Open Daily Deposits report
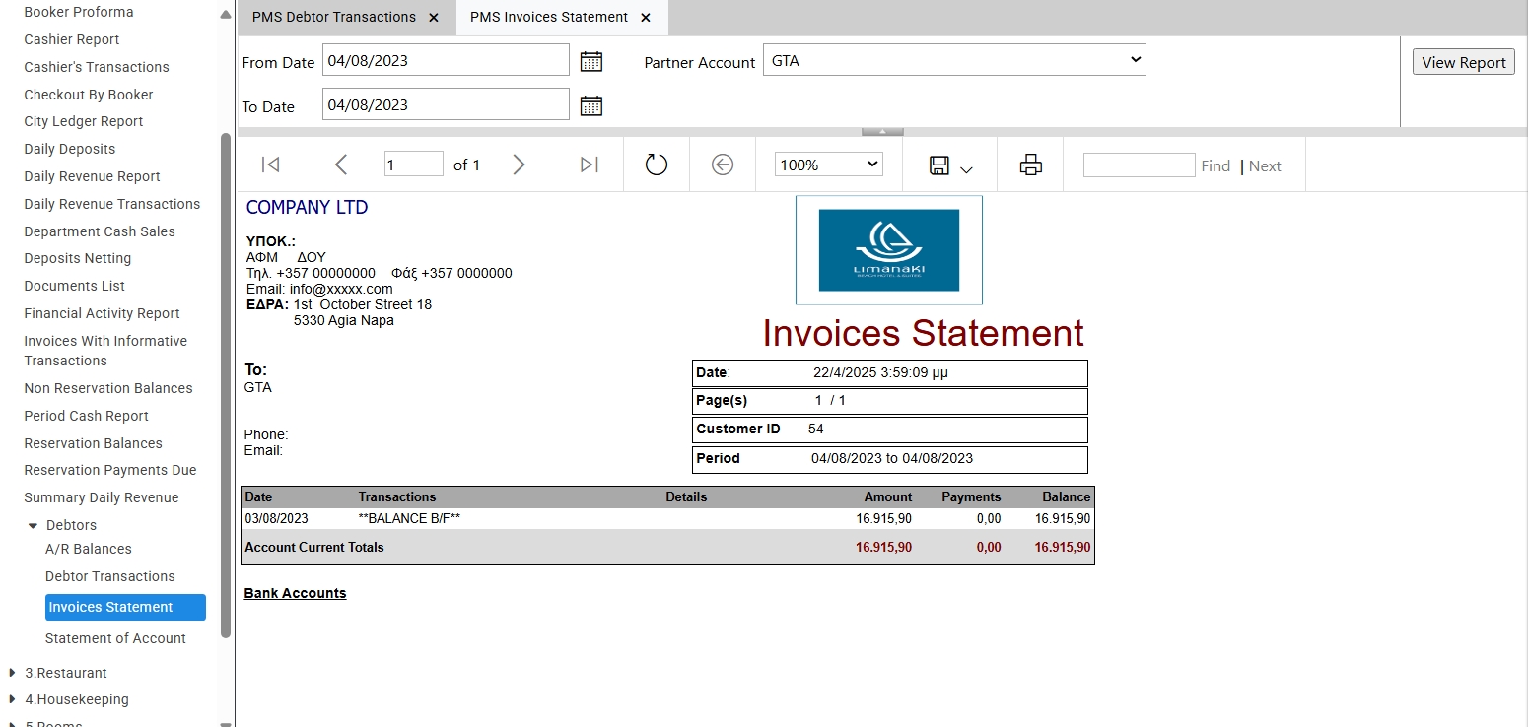The height and width of the screenshot is (727, 1528). [70, 149]
